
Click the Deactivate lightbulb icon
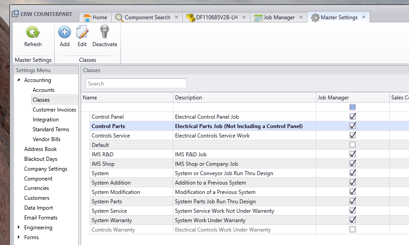click(104, 32)
